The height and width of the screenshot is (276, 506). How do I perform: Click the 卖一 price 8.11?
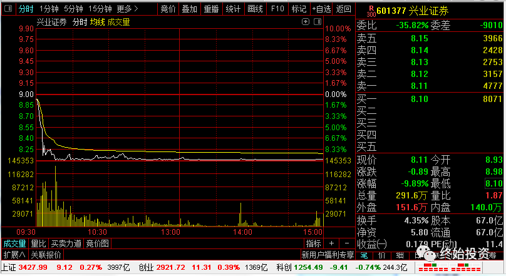point(420,86)
